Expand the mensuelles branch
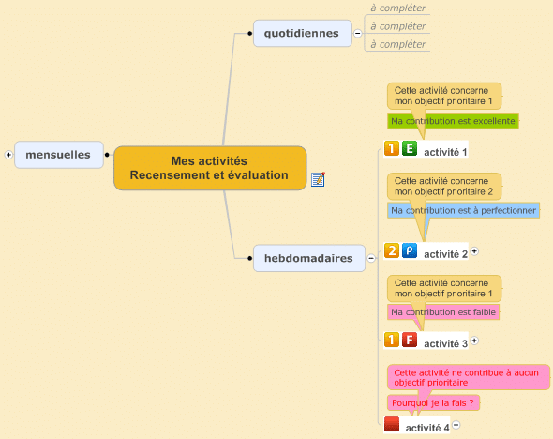 click(8, 155)
